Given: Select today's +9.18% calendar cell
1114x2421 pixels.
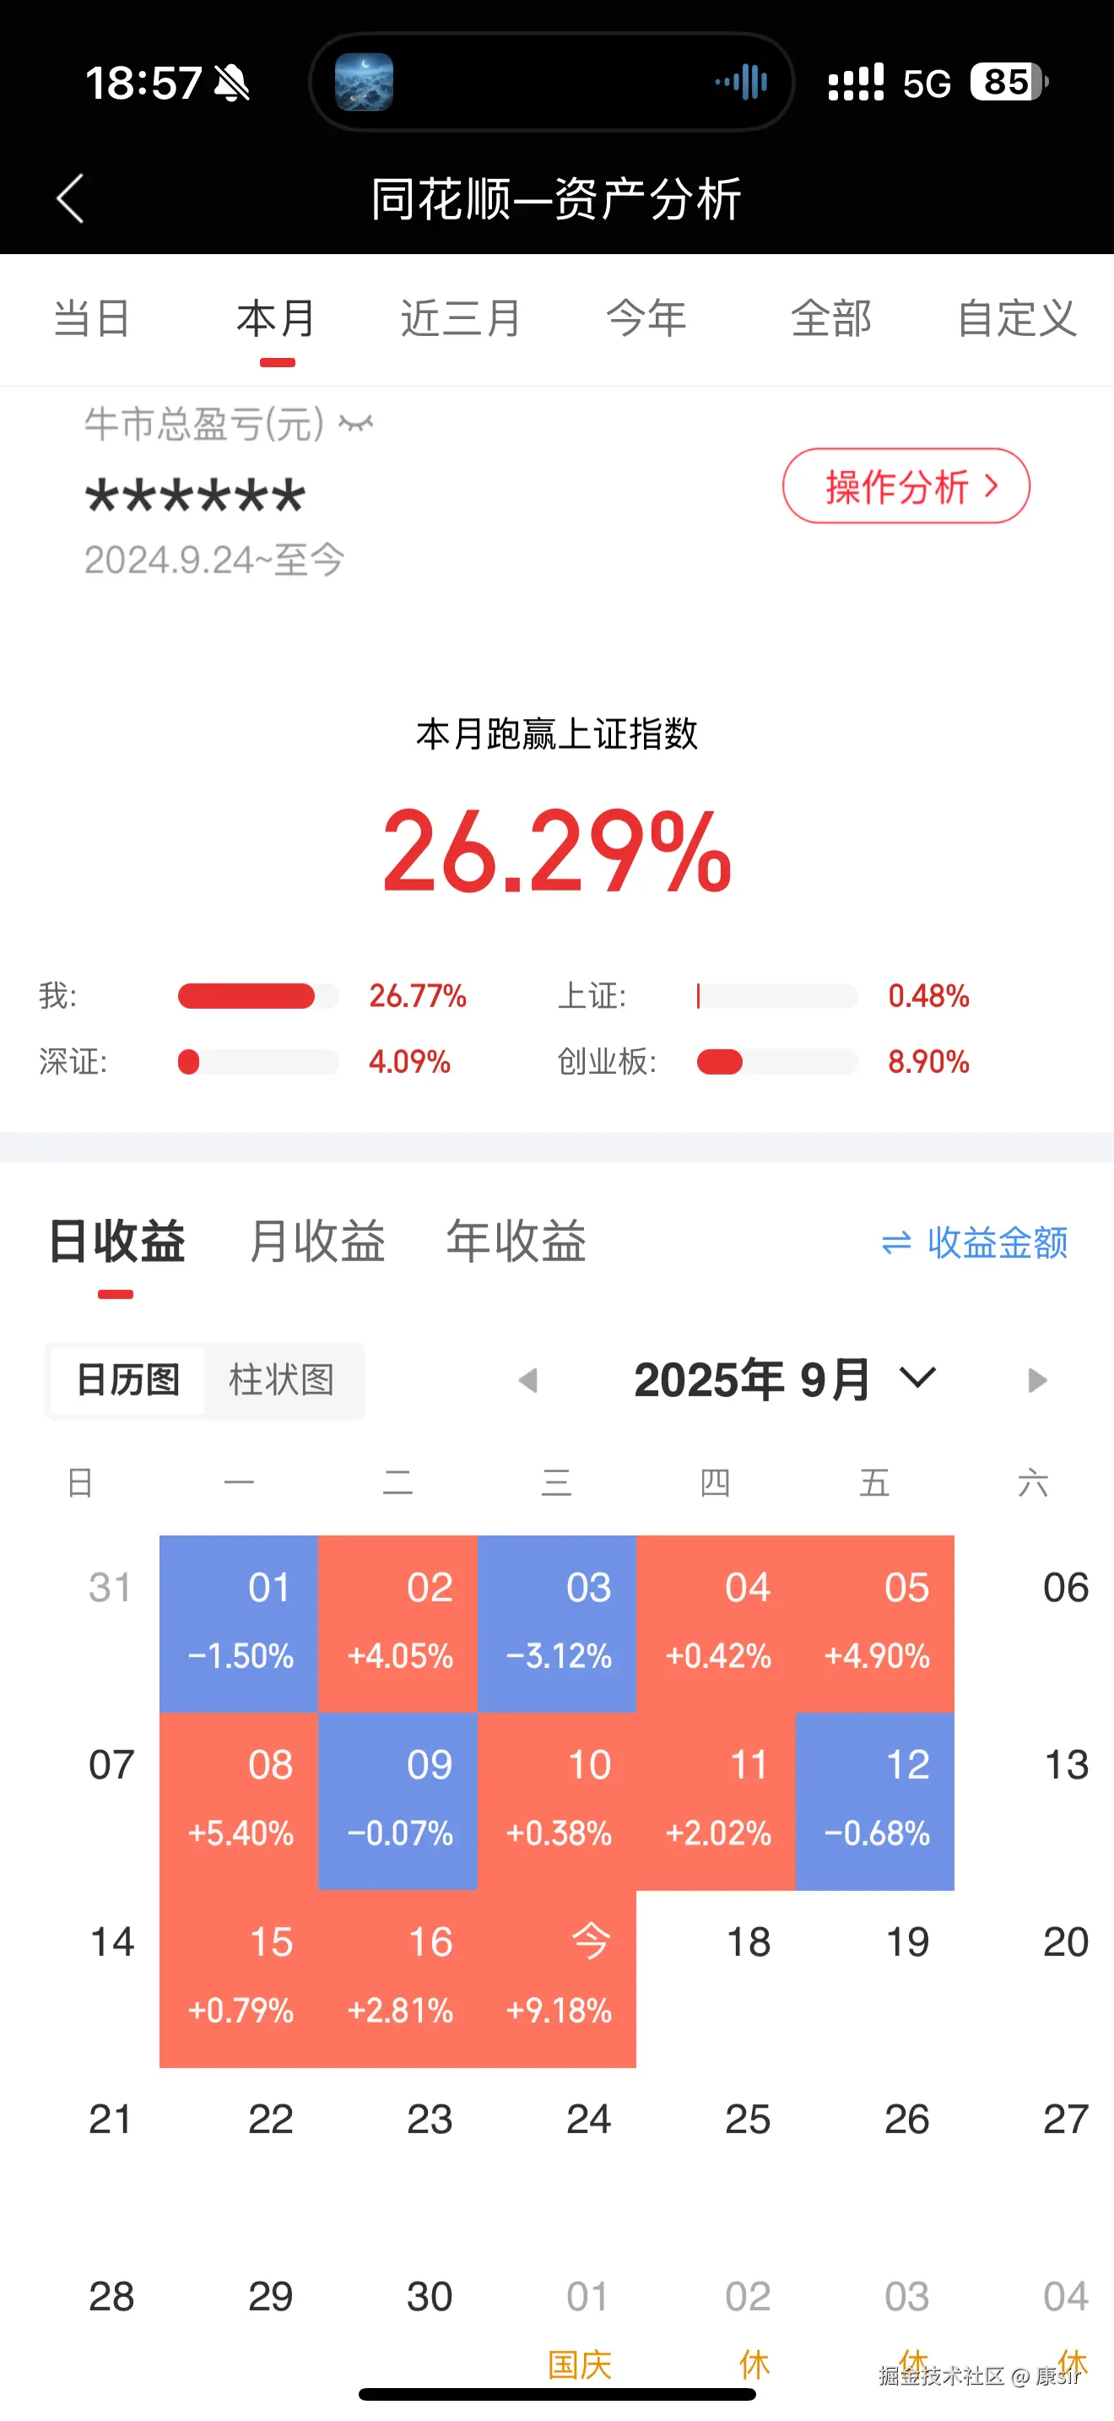Looking at the screenshot, I should 557,1979.
